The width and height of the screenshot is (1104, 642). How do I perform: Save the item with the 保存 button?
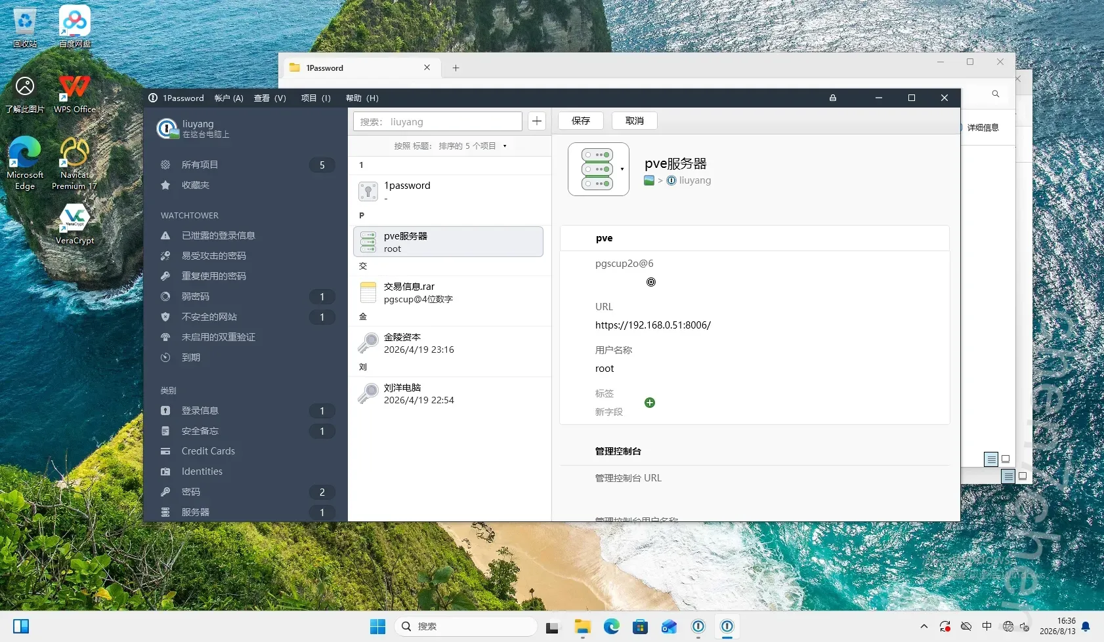581,121
